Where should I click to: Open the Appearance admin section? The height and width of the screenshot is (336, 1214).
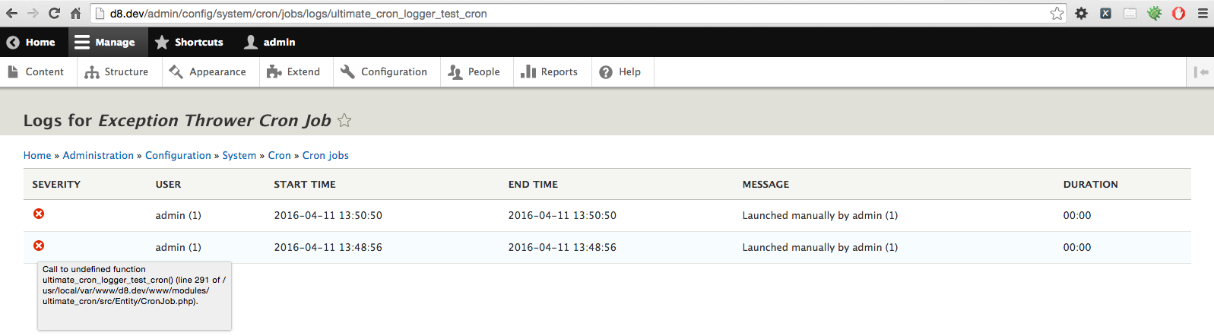pos(208,72)
